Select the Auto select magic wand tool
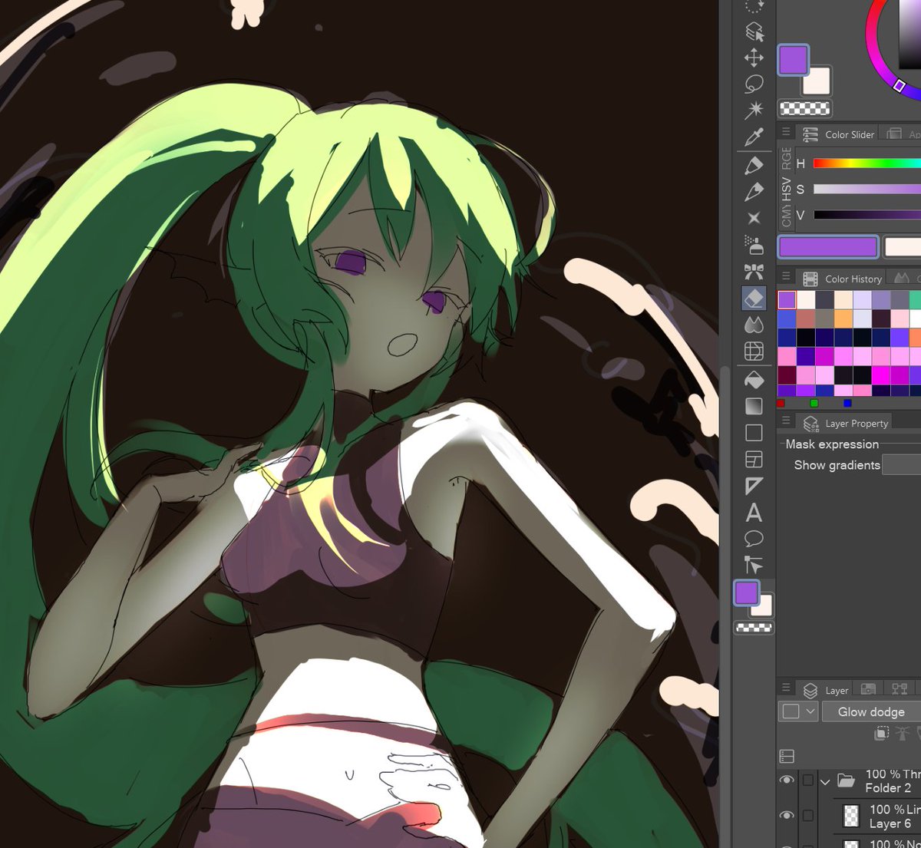The height and width of the screenshot is (848, 921). pyautogui.click(x=754, y=111)
